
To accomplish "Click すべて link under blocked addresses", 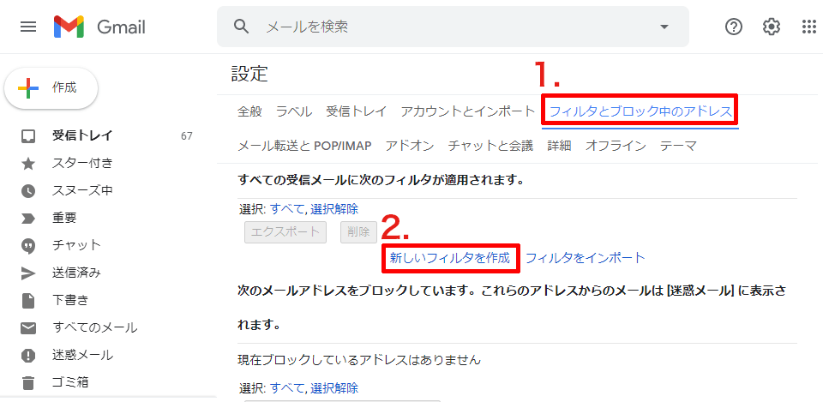I will [x=286, y=388].
